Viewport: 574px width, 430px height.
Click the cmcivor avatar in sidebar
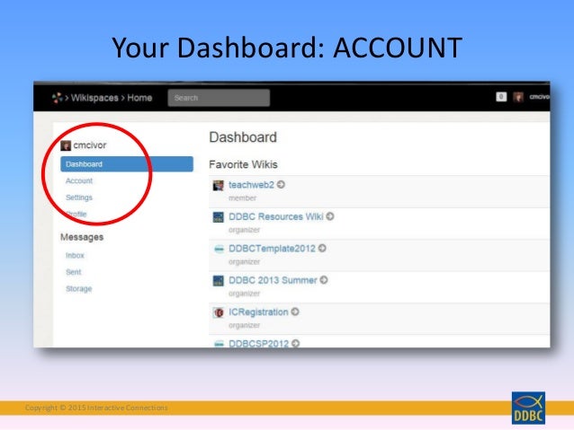pos(66,145)
